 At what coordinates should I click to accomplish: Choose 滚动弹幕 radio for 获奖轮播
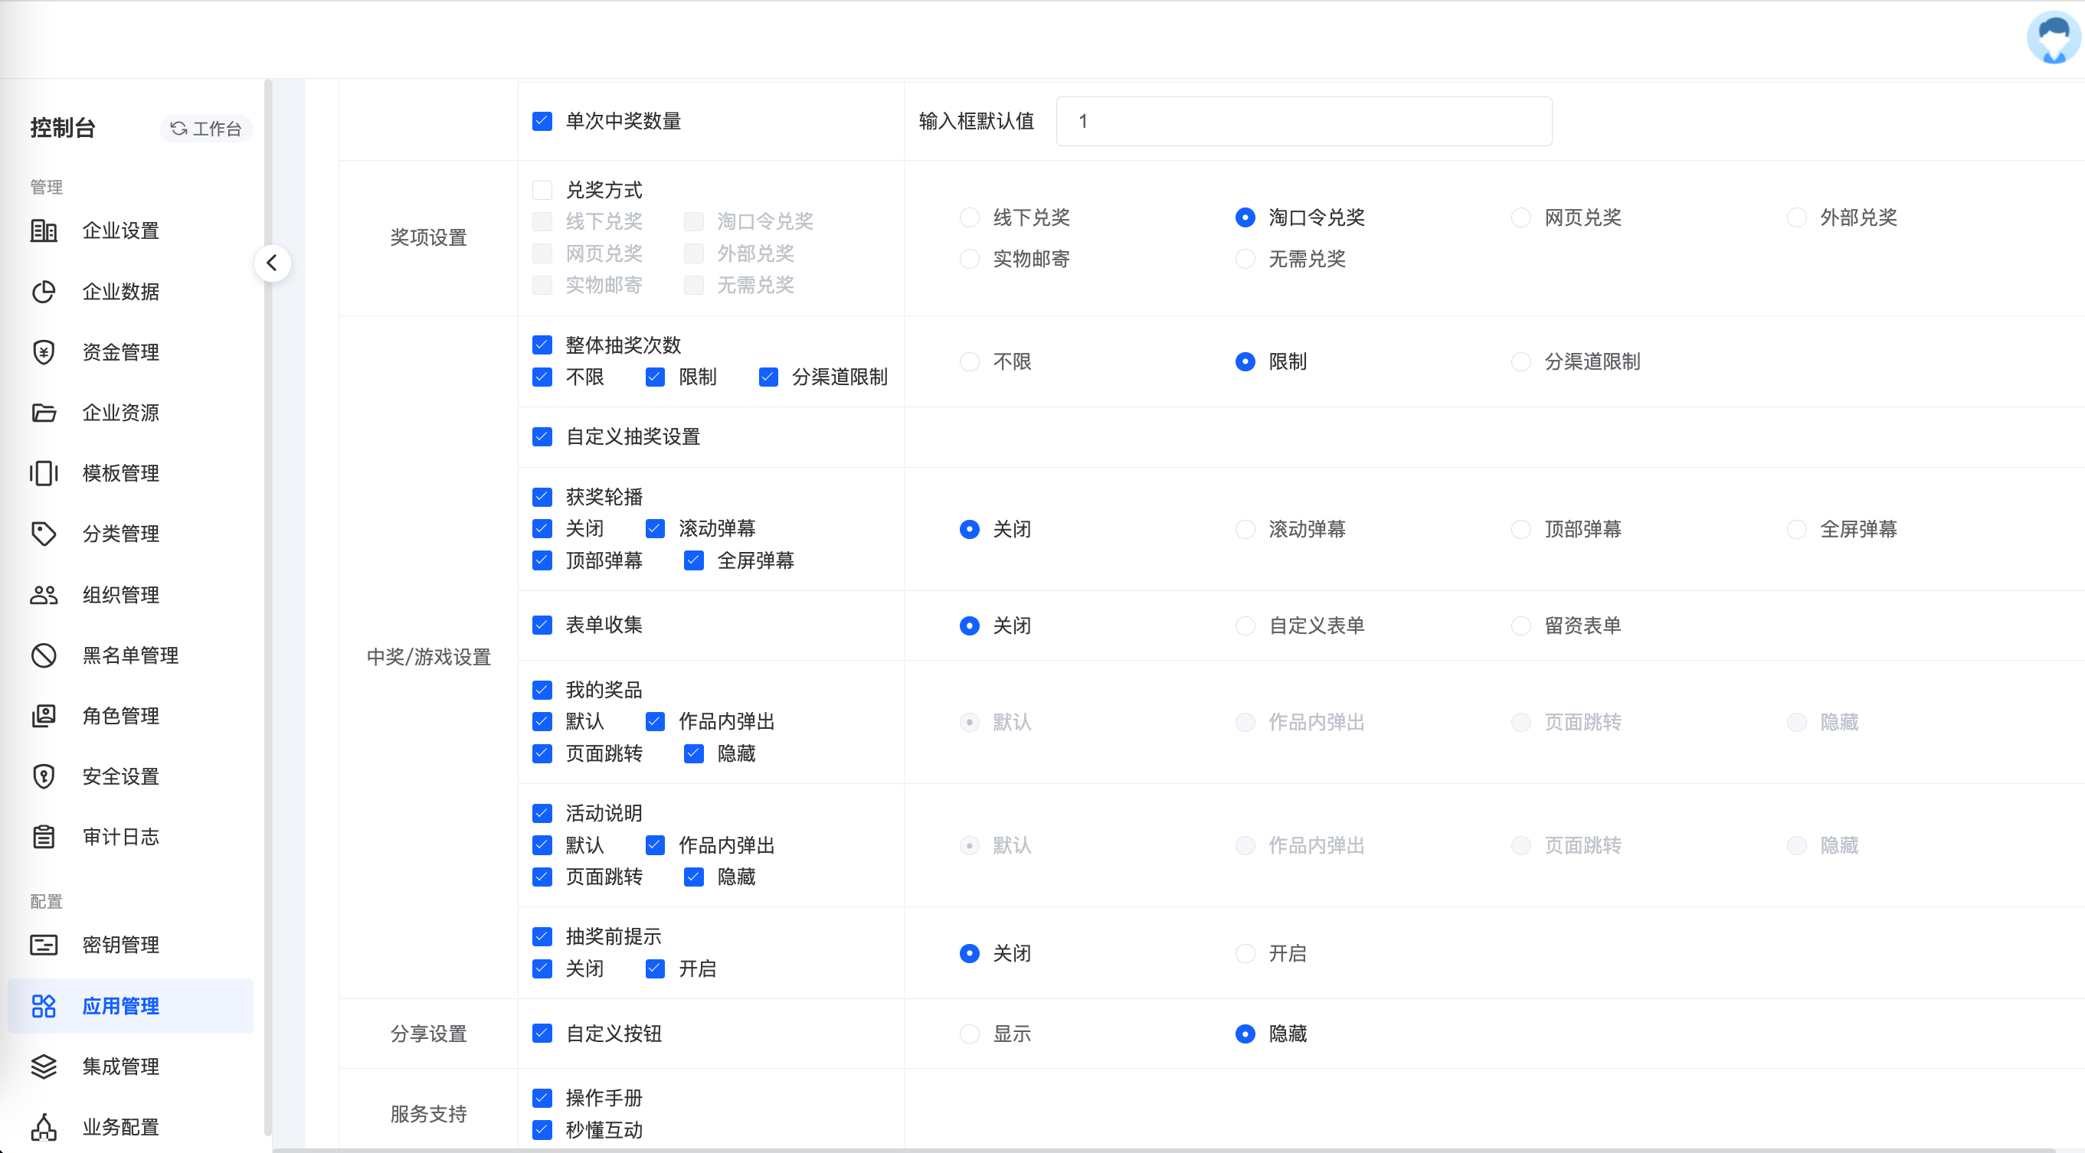1245,529
